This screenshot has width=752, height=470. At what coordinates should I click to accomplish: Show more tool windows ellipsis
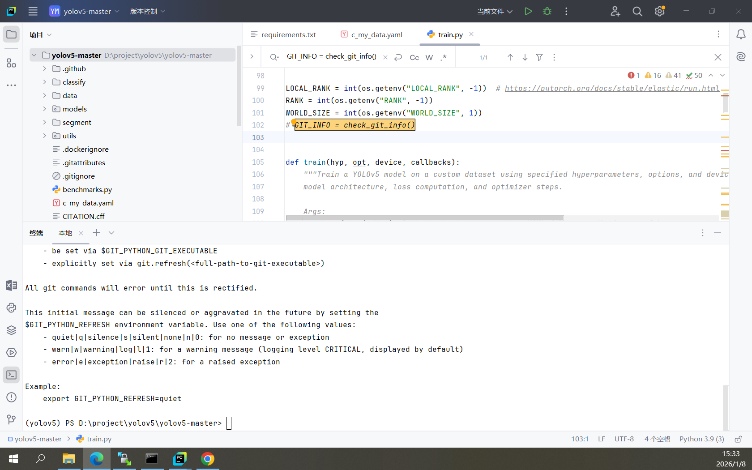[12, 85]
